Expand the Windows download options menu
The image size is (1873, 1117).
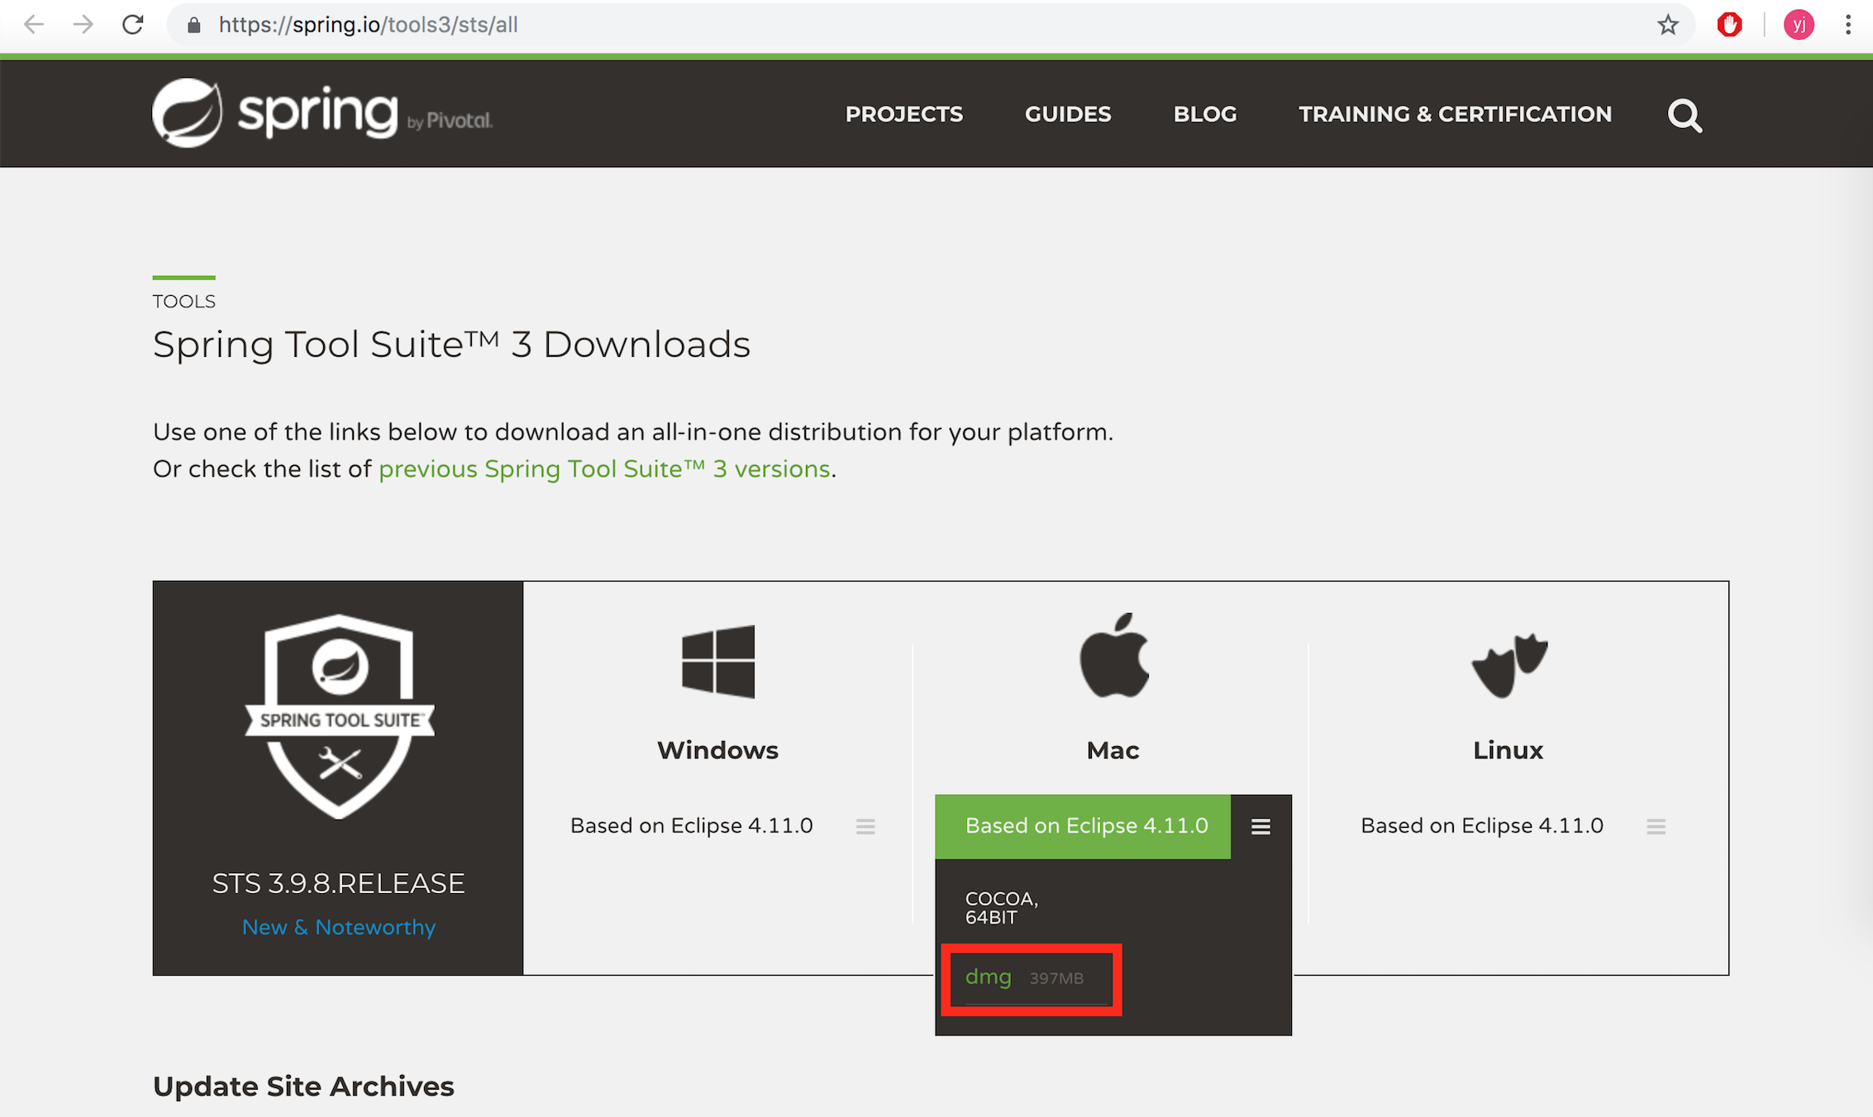coord(865,826)
